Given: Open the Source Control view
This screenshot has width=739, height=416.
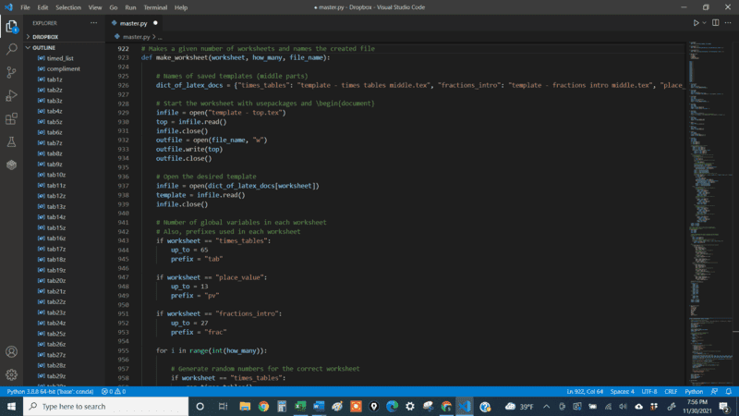Looking at the screenshot, I should click(11, 72).
